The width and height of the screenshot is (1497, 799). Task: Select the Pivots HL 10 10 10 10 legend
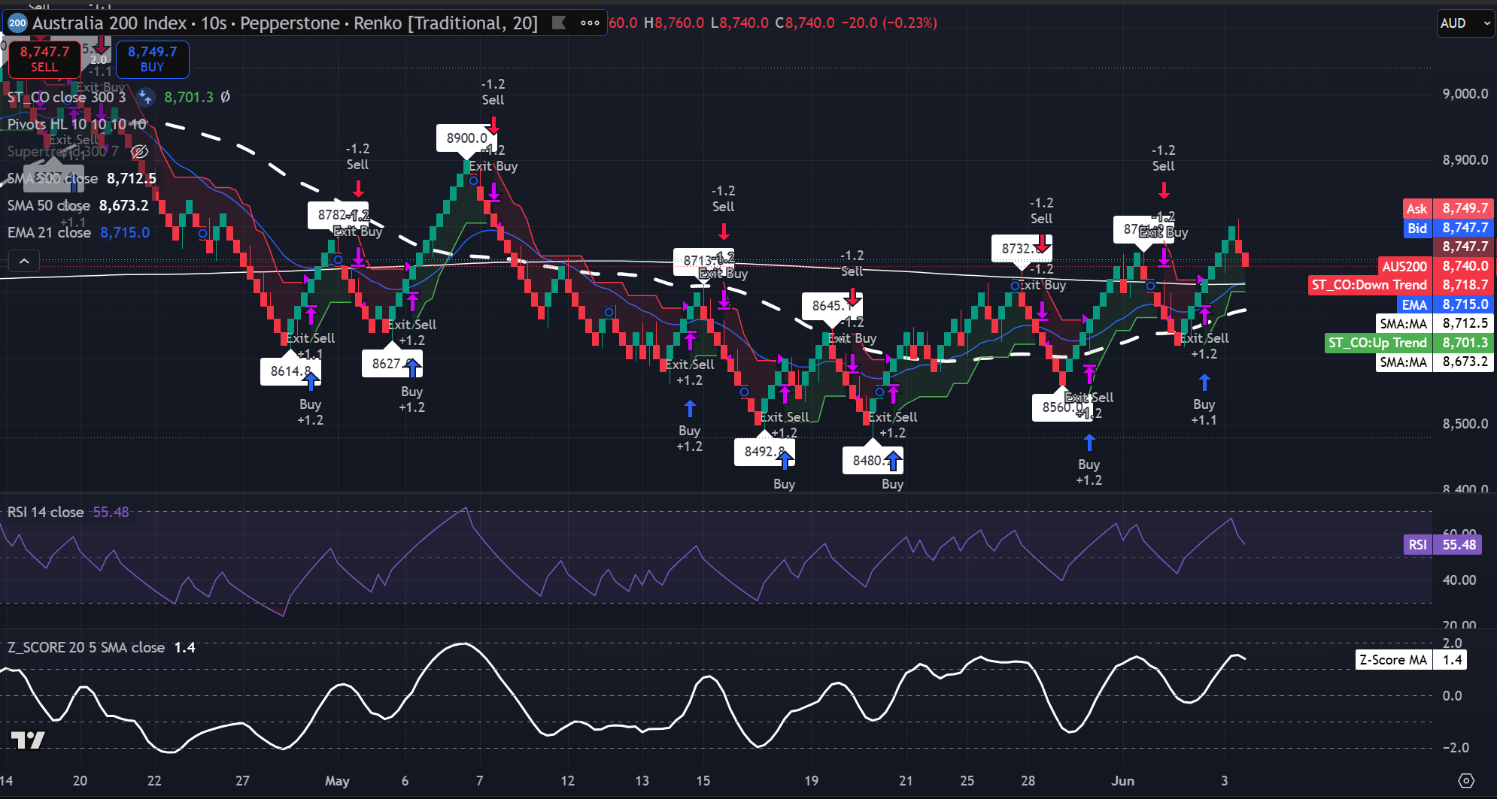point(77,124)
